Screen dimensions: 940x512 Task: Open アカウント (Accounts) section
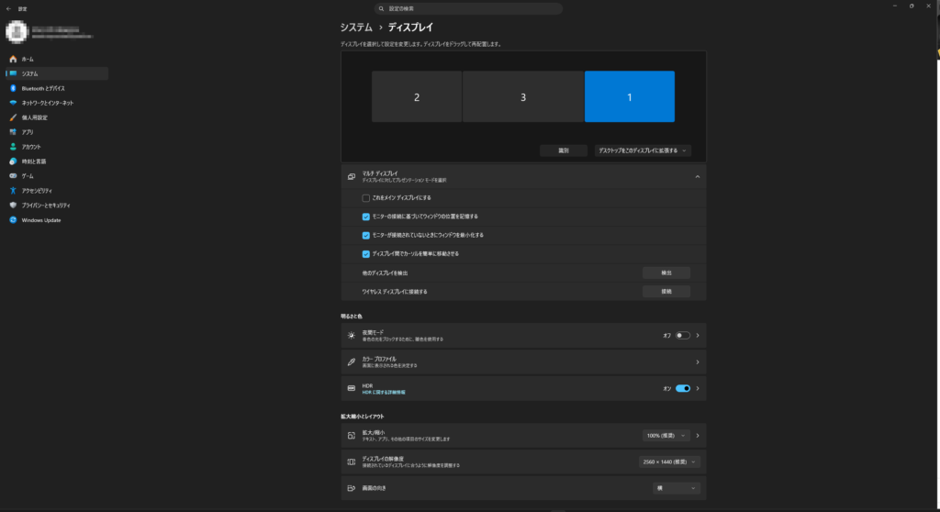tap(57, 147)
